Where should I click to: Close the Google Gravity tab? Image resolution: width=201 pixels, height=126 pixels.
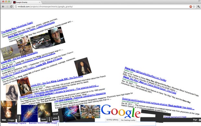click(40, 2)
